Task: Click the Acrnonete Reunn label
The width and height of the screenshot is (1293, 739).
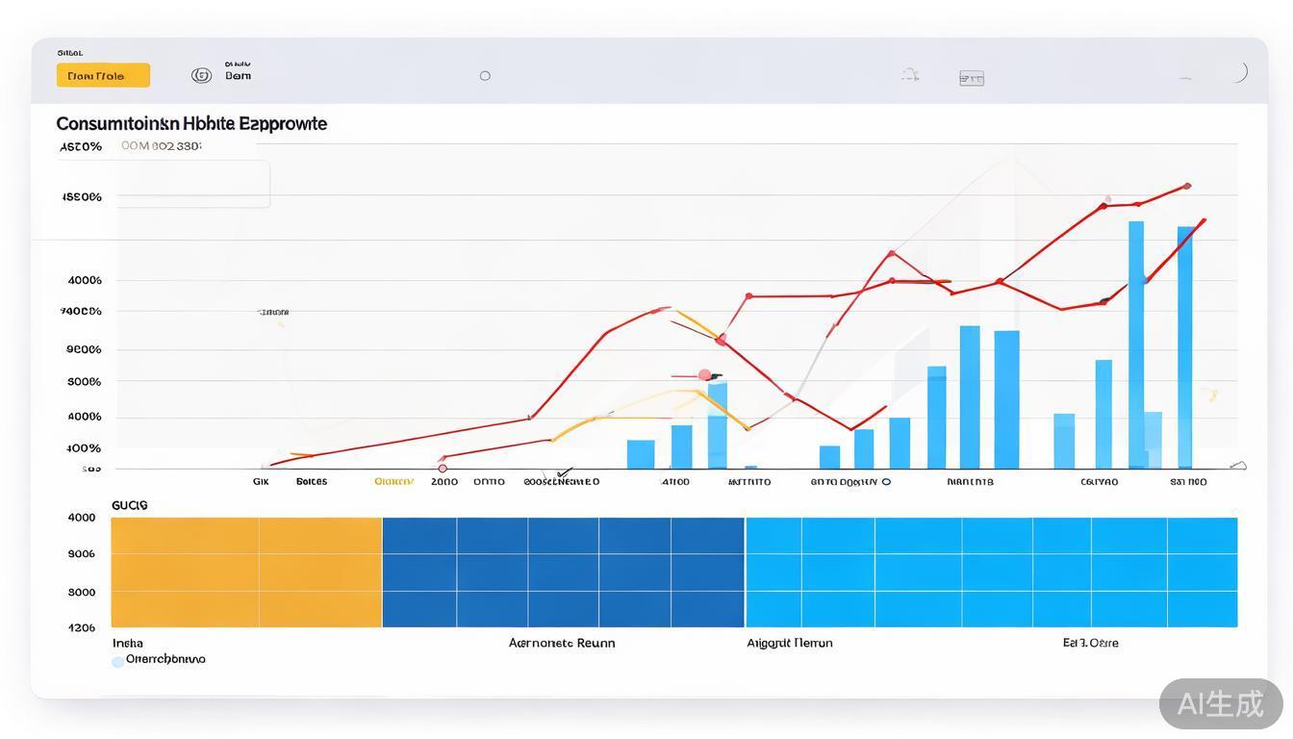Action: tap(562, 643)
